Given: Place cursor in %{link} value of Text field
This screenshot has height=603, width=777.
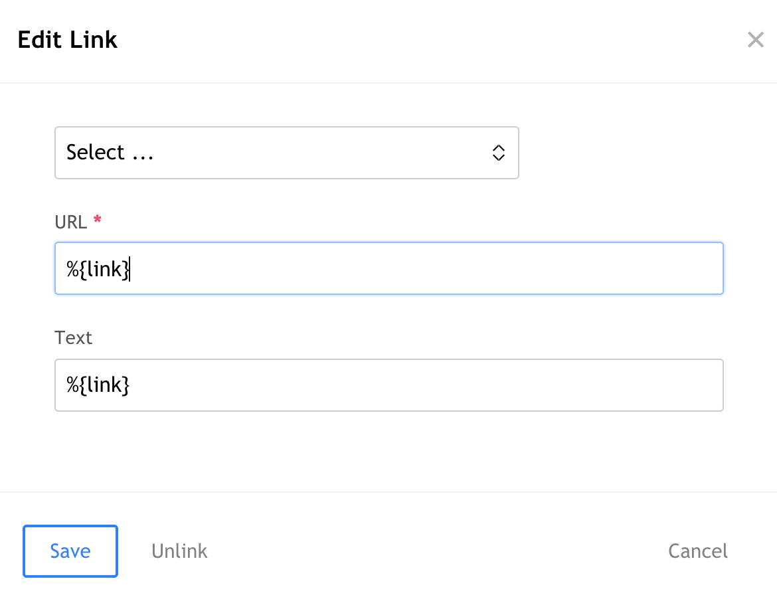Looking at the screenshot, I should [x=98, y=385].
